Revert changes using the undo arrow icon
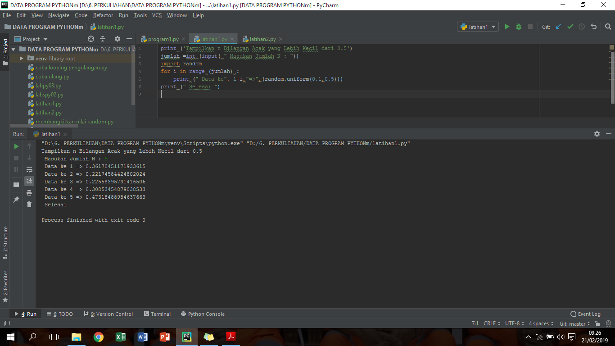The height and width of the screenshot is (346, 615). (x=594, y=27)
